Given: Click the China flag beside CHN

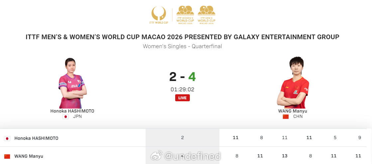Looking at the screenshot, I should coord(286,117).
